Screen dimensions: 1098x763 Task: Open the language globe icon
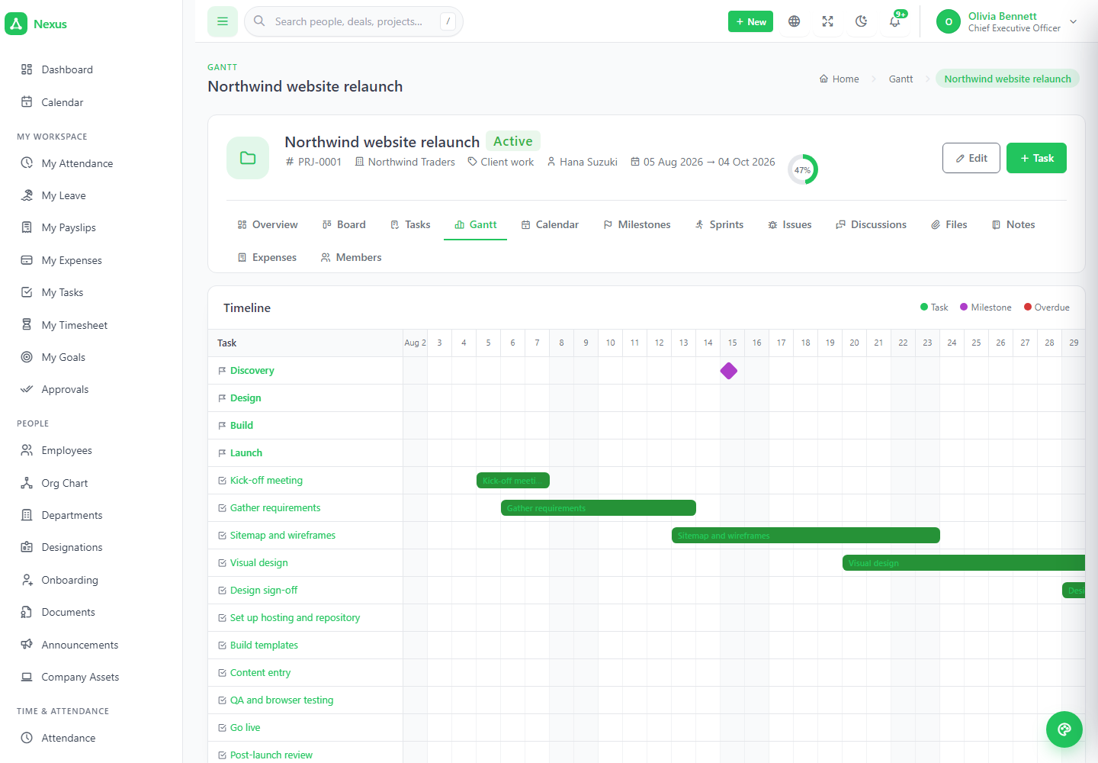795,21
